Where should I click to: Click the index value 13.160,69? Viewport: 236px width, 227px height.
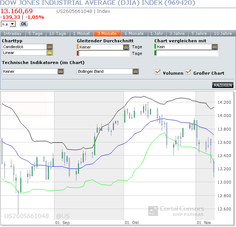[x=17, y=11]
